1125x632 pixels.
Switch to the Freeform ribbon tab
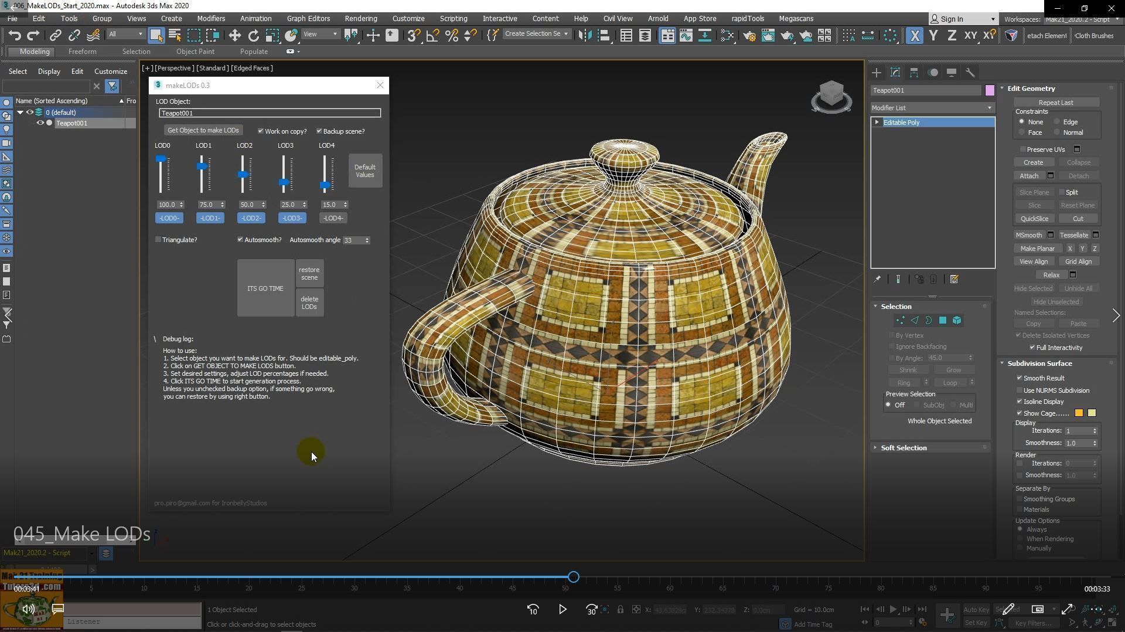[82, 52]
